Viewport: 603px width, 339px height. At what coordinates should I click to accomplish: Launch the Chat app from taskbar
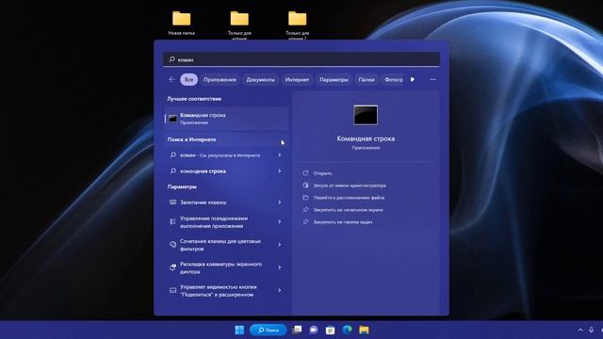pos(314,330)
